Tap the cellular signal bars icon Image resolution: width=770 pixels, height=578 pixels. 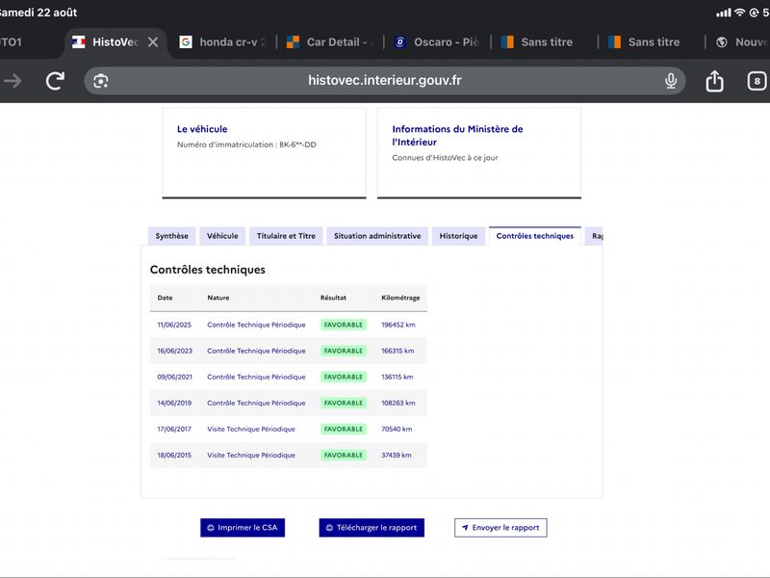point(724,13)
